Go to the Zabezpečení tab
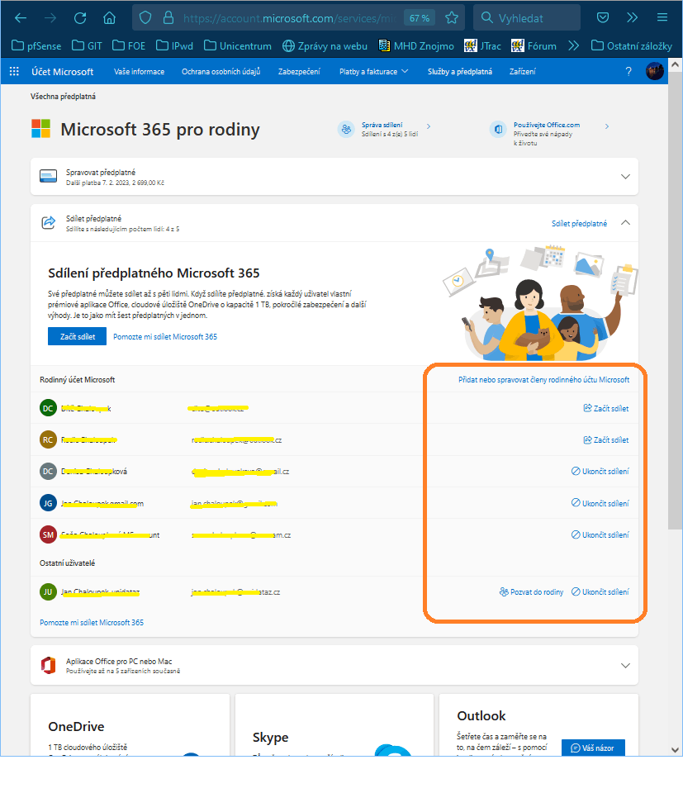Viewport: 683px width, 793px height. [x=299, y=72]
